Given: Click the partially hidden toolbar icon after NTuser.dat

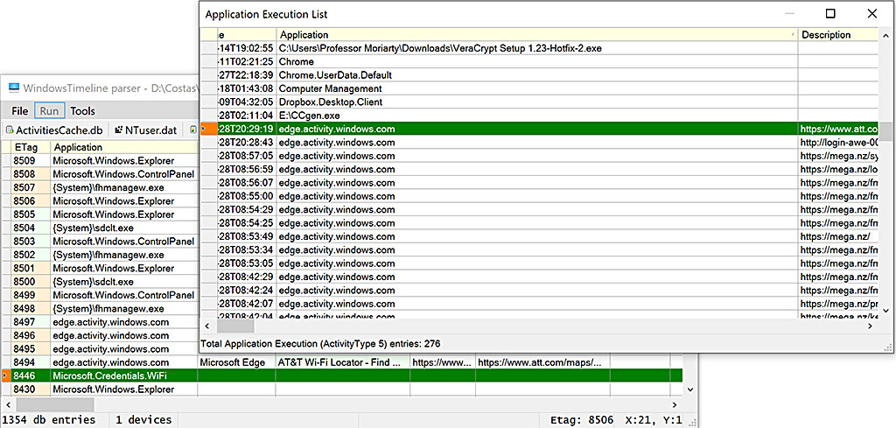Looking at the screenshot, I should (x=193, y=130).
